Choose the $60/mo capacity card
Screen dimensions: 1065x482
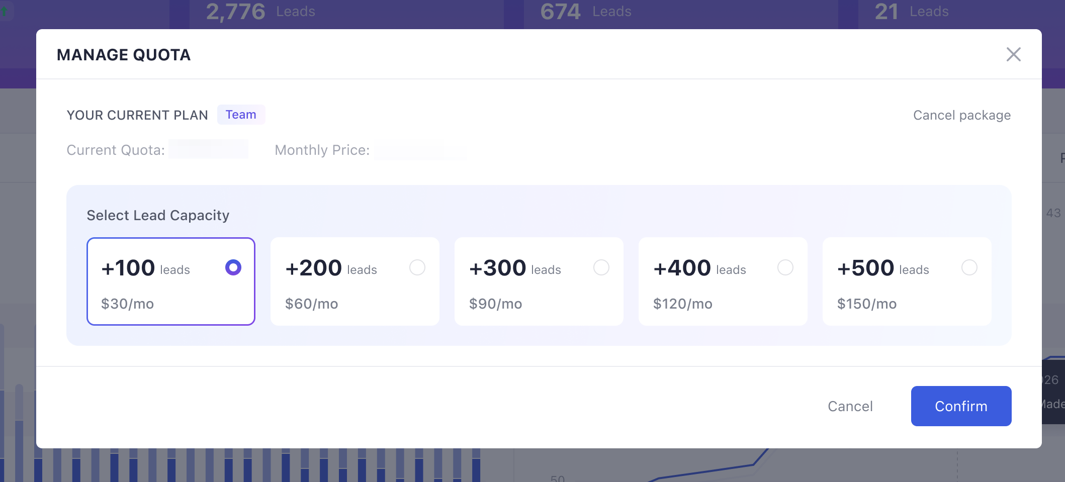[x=355, y=281]
